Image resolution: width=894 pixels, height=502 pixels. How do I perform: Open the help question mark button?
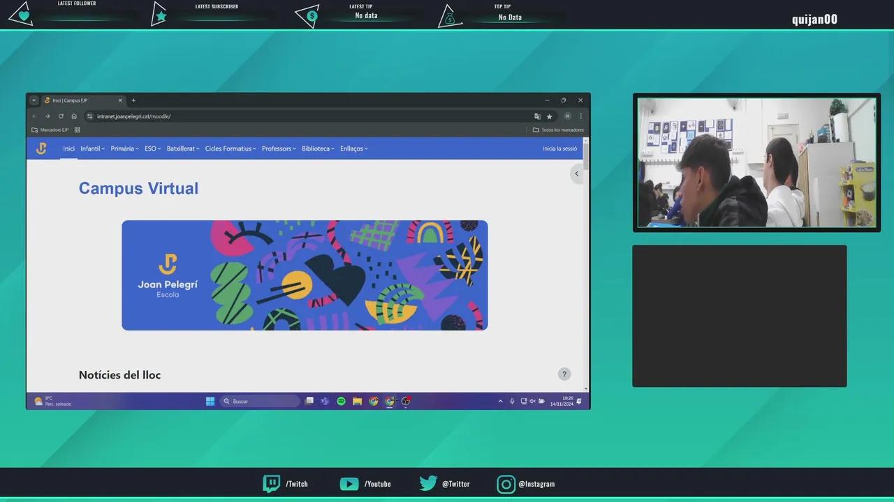click(564, 374)
